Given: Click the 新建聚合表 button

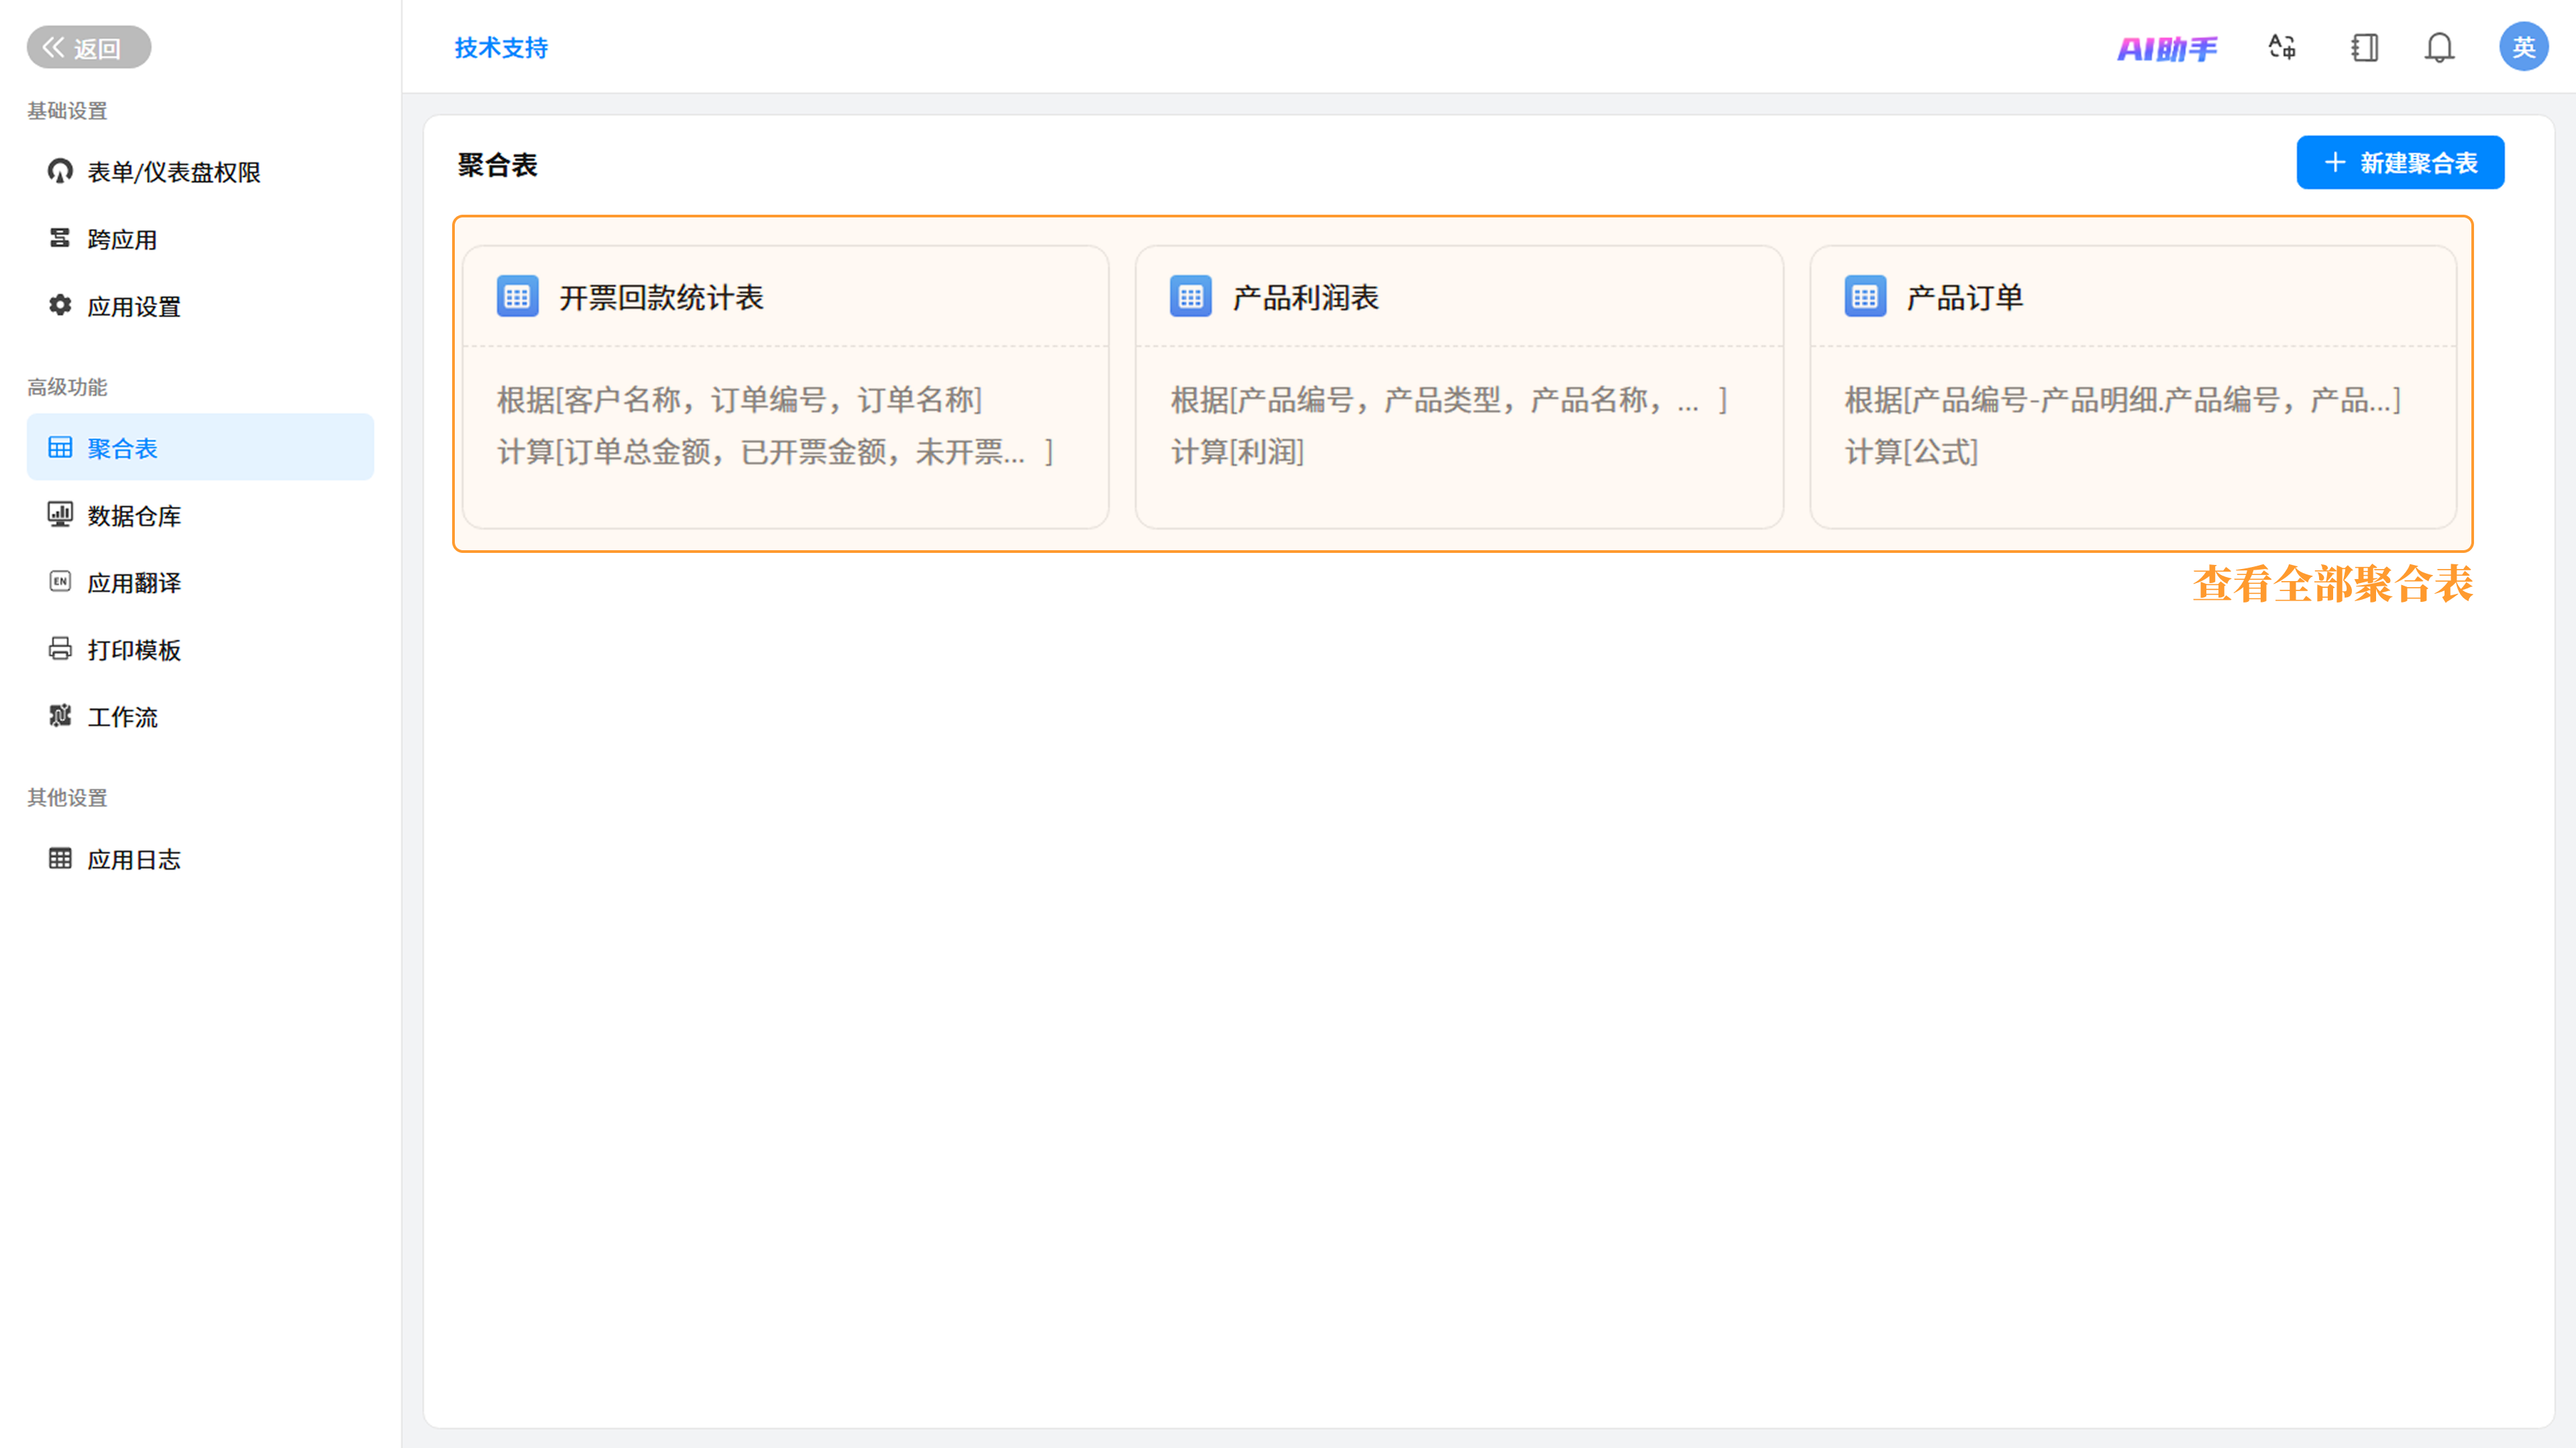Looking at the screenshot, I should [2400, 162].
